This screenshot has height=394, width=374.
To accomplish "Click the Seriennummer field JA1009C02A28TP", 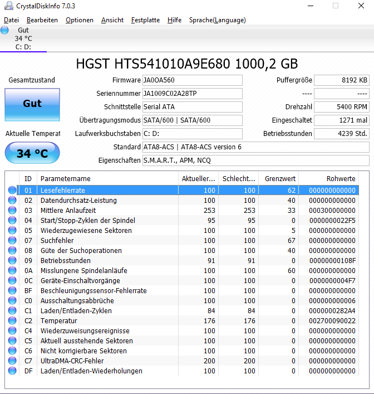I will (x=192, y=94).
